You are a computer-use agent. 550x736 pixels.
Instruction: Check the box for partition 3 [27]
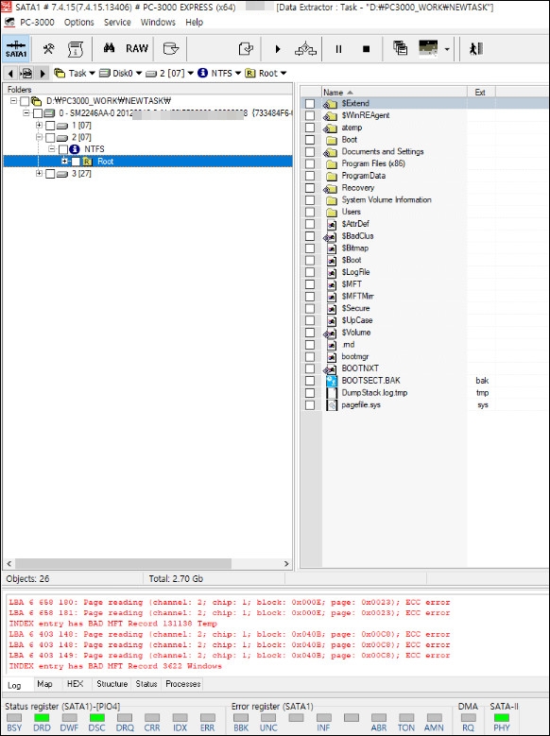50,174
